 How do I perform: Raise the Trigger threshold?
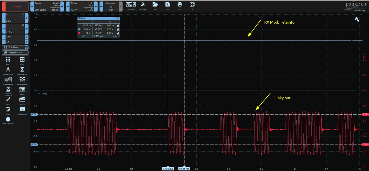point(96,6)
